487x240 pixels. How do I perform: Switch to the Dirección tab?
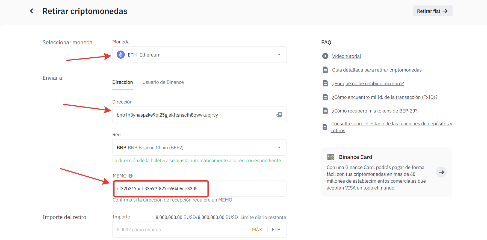pos(122,82)
